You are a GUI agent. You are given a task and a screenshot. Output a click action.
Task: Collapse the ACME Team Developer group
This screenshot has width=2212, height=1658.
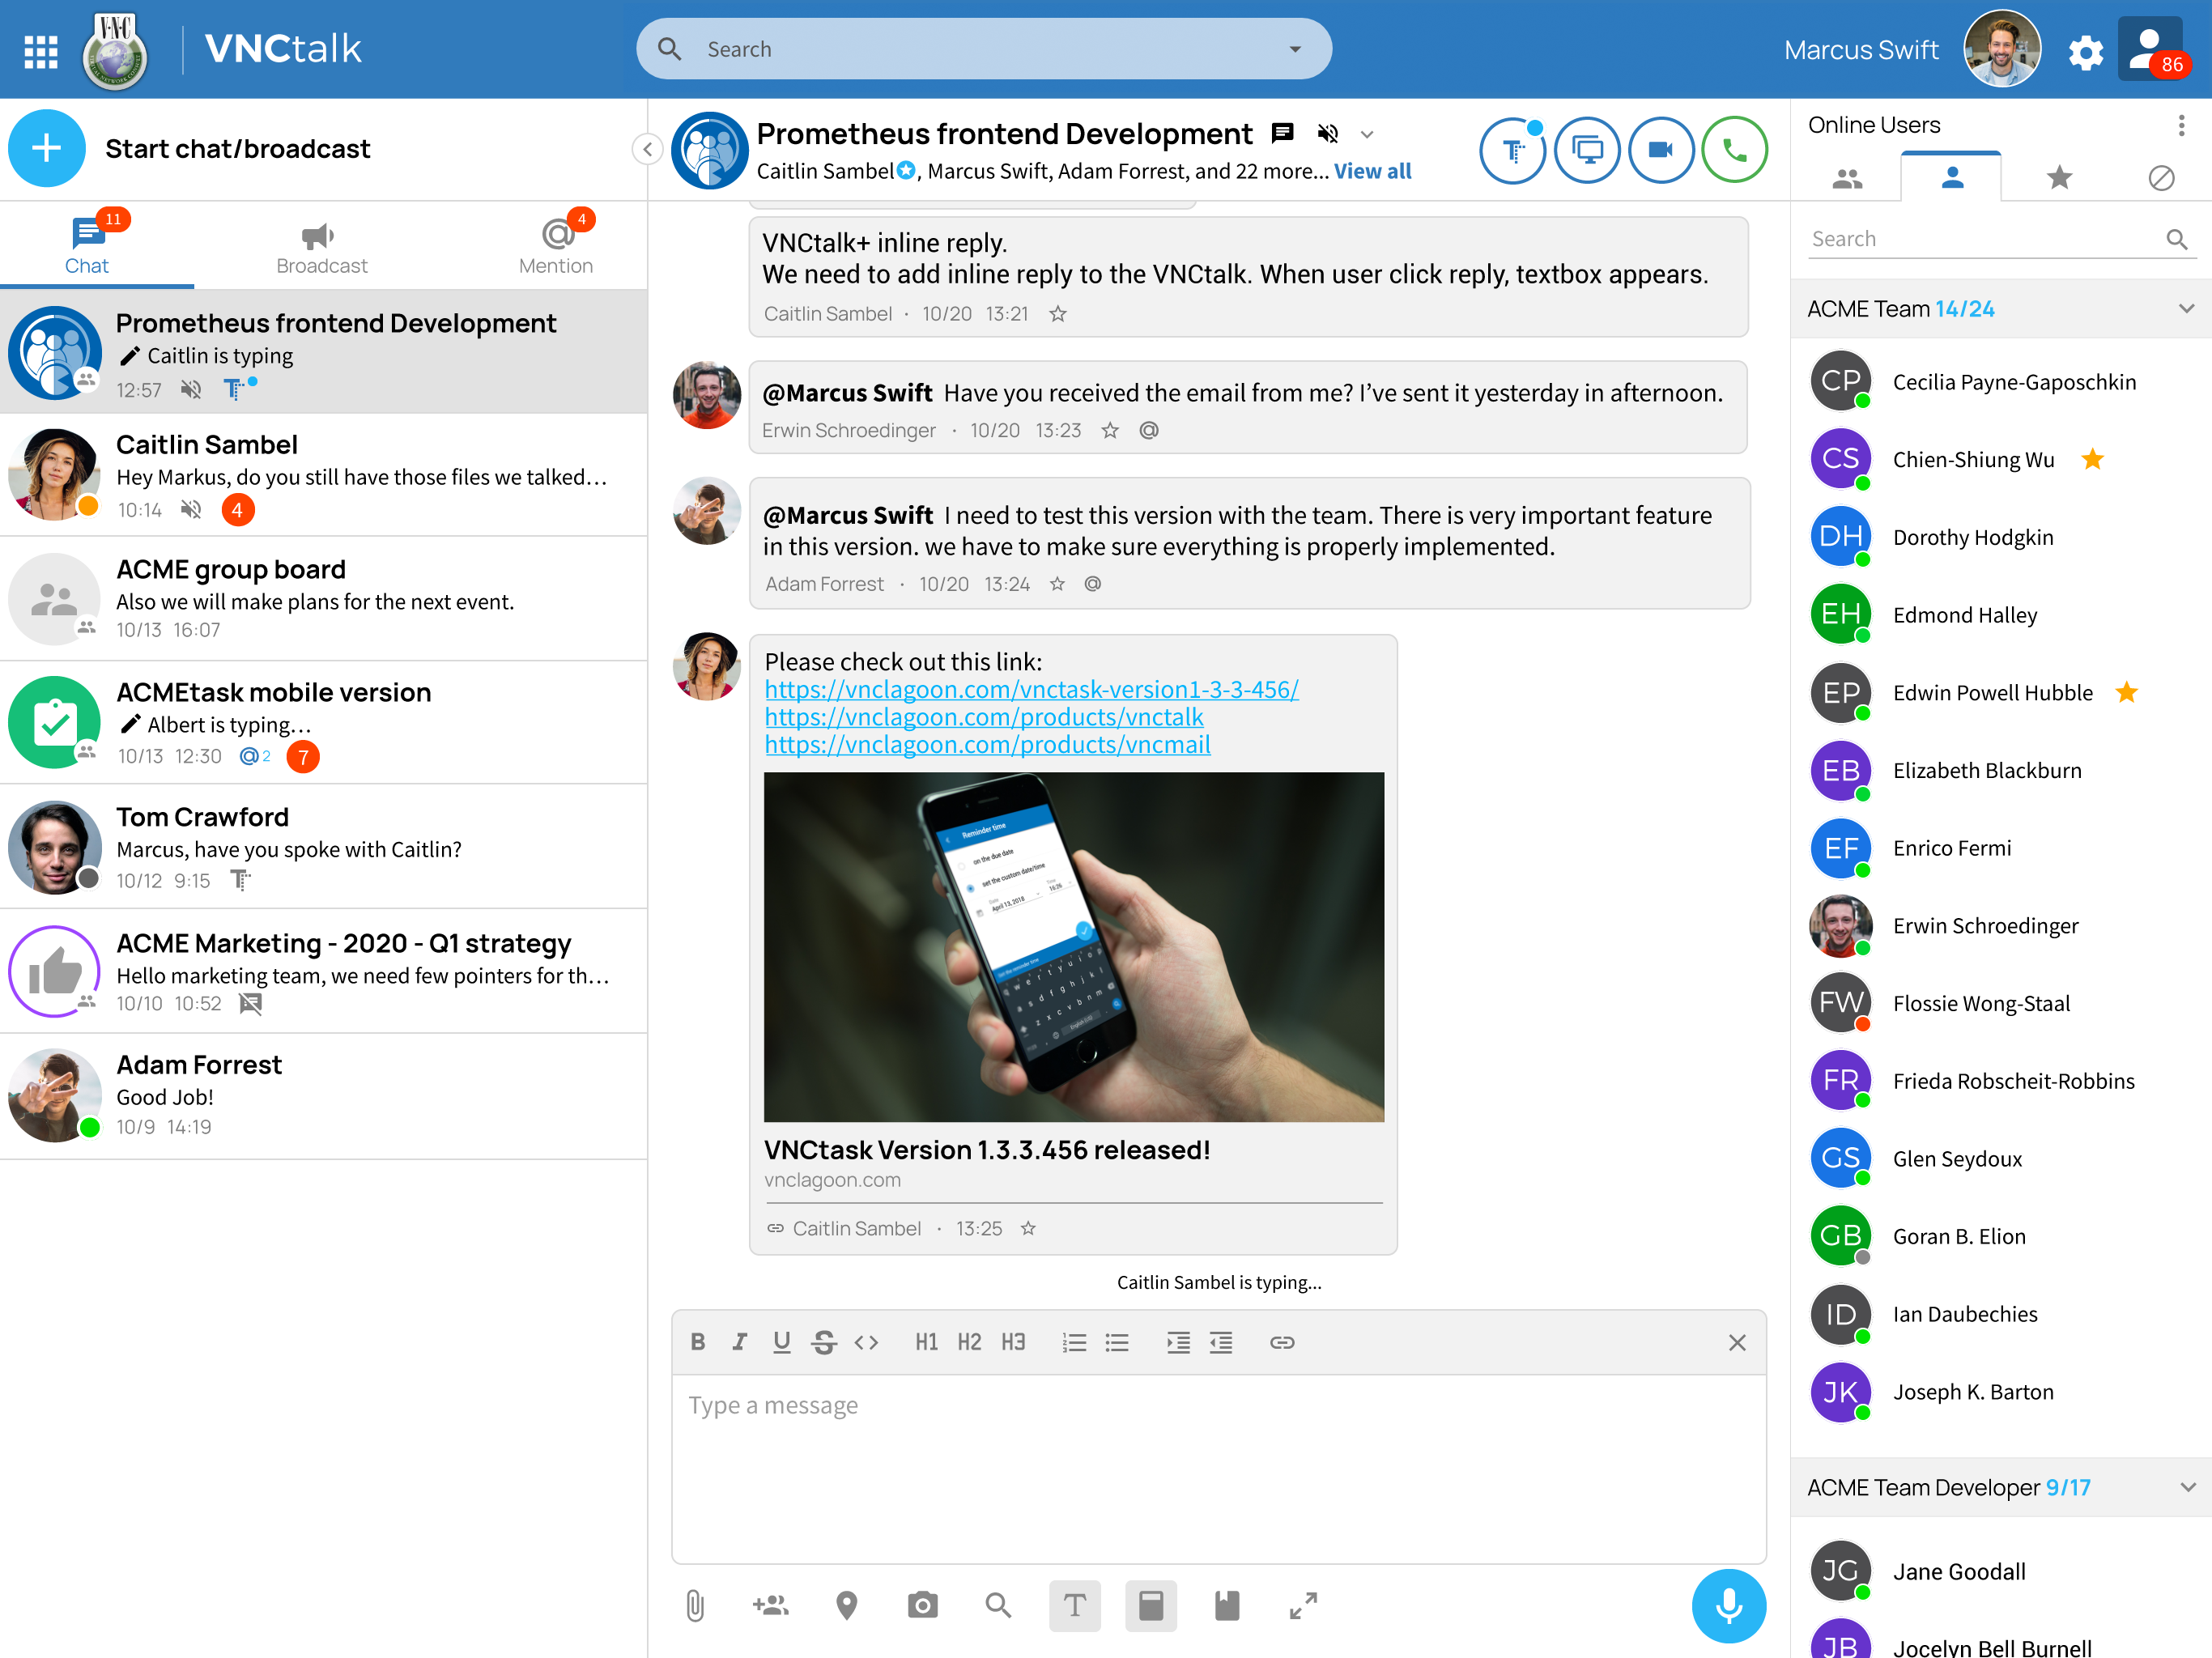(x=2186, y=1487)
